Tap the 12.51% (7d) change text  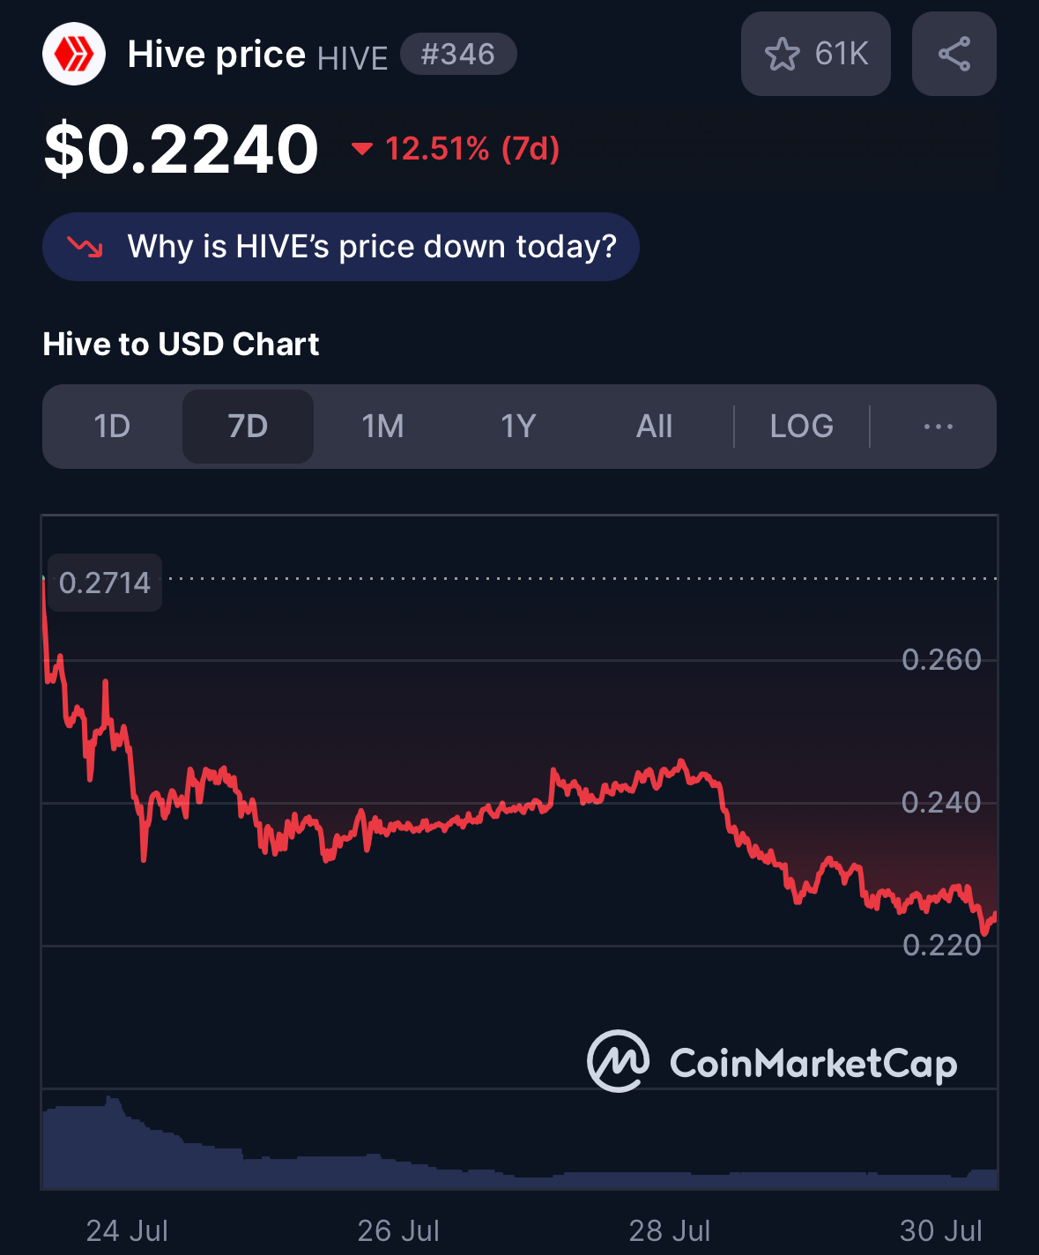pyautogui.click(x=472, y=149)
